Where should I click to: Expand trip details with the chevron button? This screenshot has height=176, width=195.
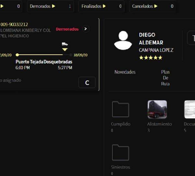[85, 29]
